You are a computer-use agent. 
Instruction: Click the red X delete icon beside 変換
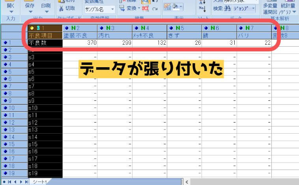pos(145,8)
